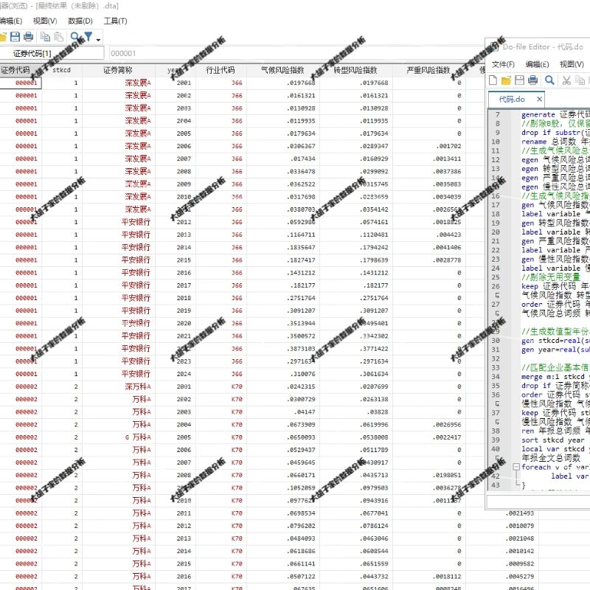Click the 行业代码 column header
590x590 pixels.
pyautogui.click(x=221, y=70)
